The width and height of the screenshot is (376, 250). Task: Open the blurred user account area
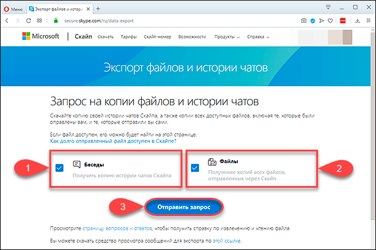(x=325, y=37)
